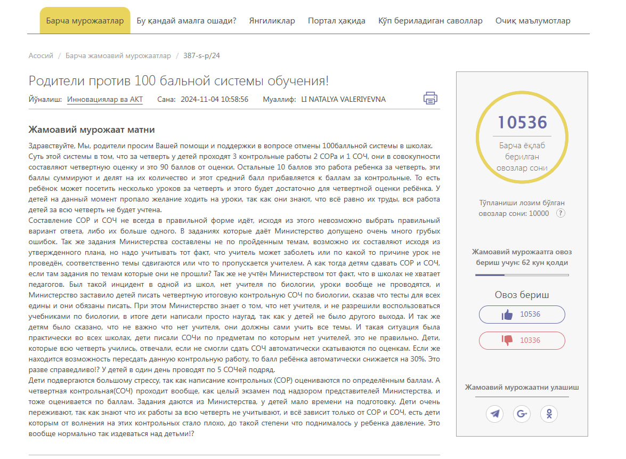Go to Бу қандай амалга ошади? tab

[x=186, y=21]
